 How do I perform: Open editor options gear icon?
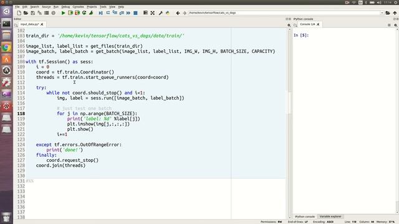pyautogui.click(x=289, y=25)
